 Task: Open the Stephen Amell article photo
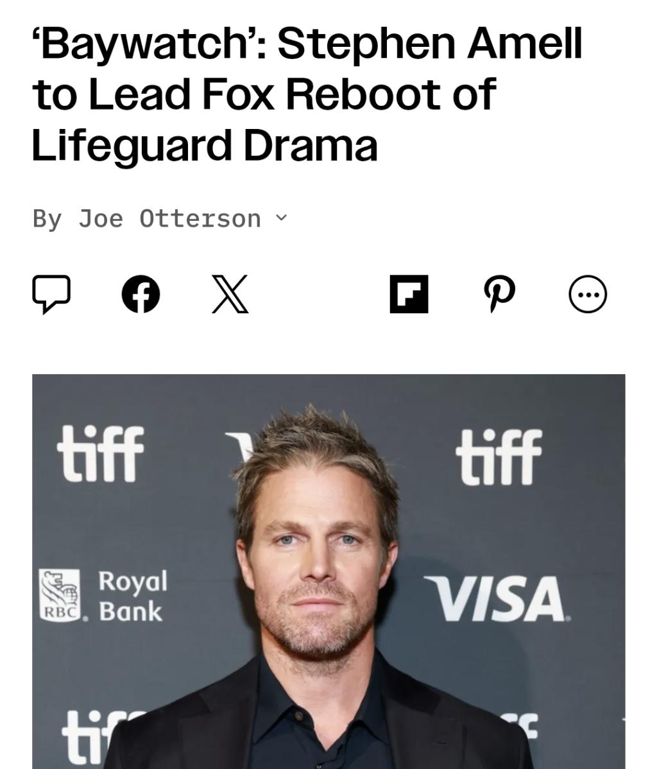click(328, 571)
